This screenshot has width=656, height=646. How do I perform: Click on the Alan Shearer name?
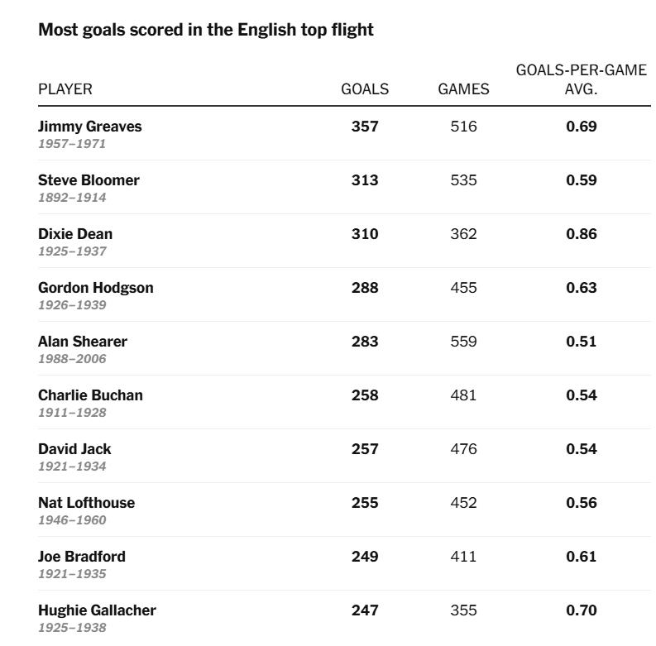(x=83, y=342)
